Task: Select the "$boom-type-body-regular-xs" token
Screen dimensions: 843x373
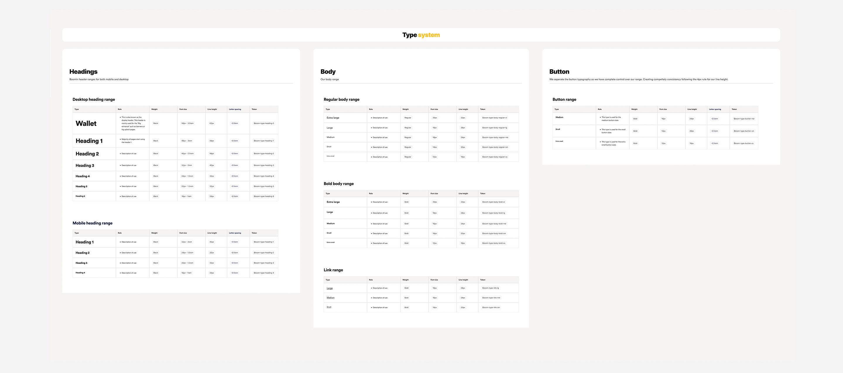Action: tap(495, 157)
